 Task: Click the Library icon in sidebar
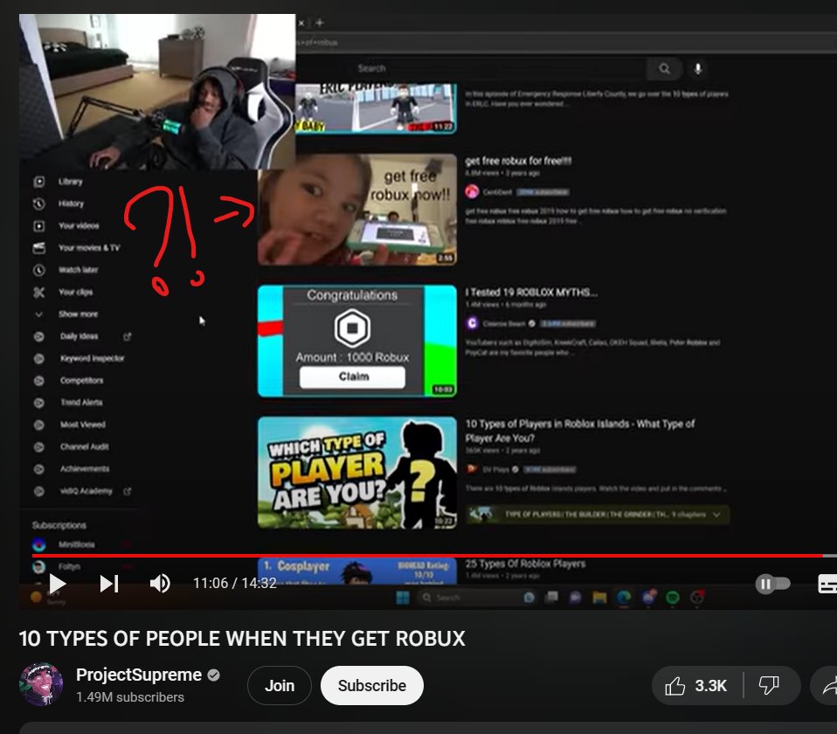point(39,182)
